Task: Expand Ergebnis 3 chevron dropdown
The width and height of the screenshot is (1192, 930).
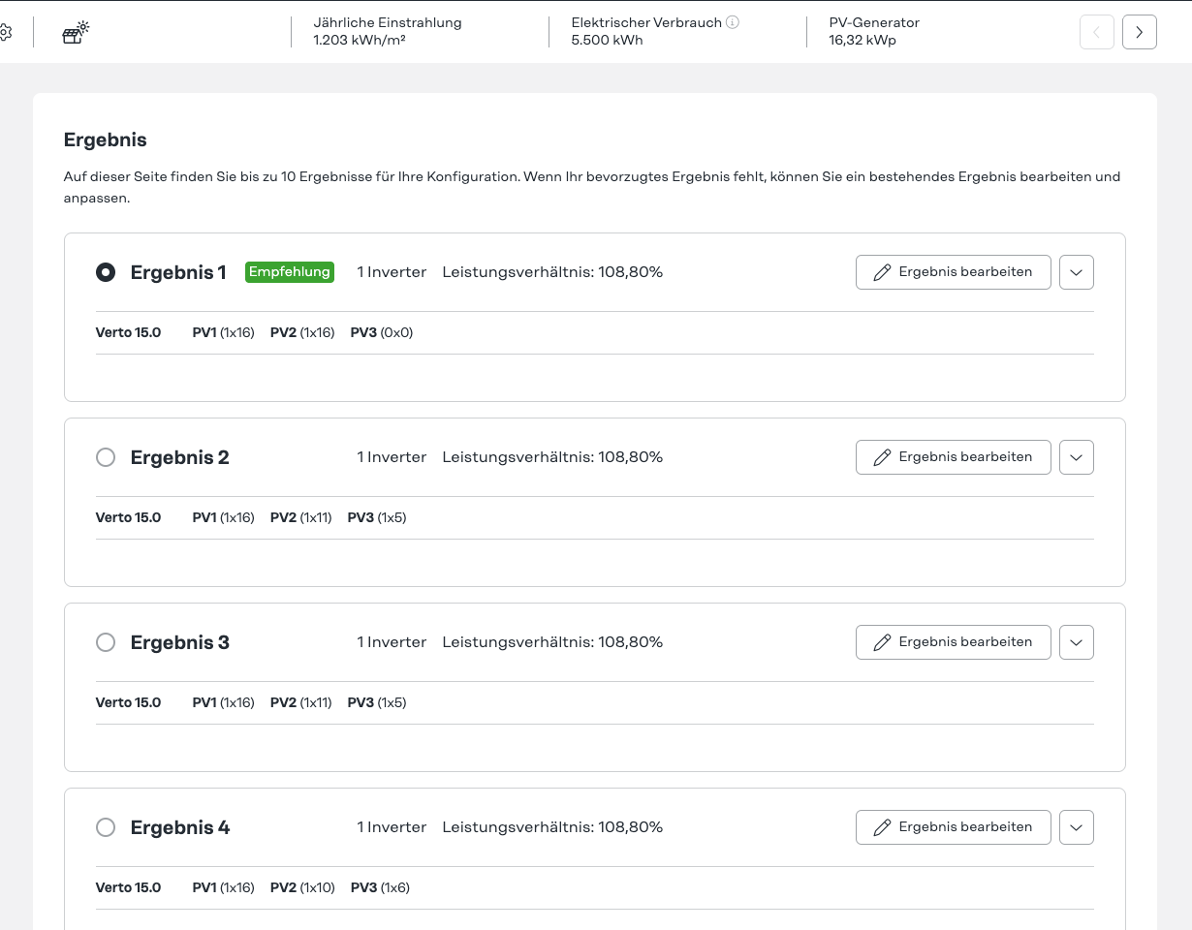Action: pos(1076,642)
